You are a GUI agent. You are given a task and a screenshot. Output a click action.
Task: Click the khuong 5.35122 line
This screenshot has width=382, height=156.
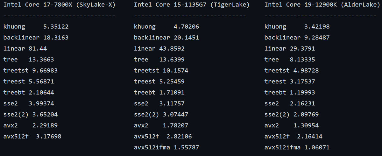pos(36,27)
